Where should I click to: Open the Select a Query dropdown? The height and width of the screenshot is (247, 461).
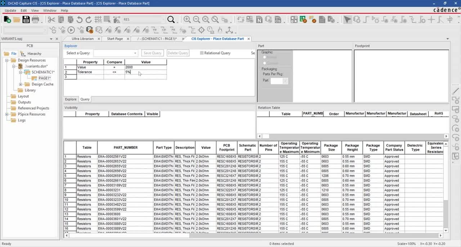click(135, 53)
